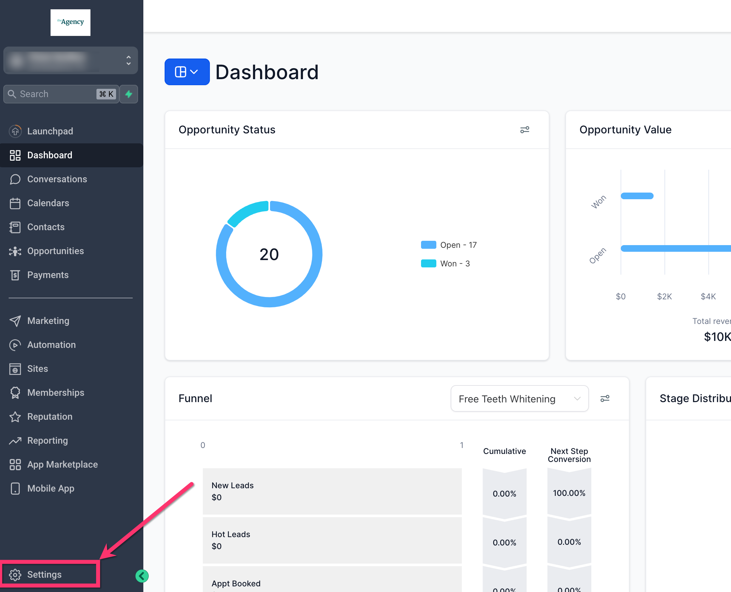This screenshot has height=592, width=731.
Task: Click the Settings gear icon
Action: click(x=15, y=575)
